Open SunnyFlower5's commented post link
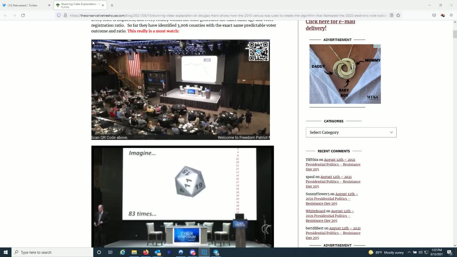 click(x=332, y=198)
